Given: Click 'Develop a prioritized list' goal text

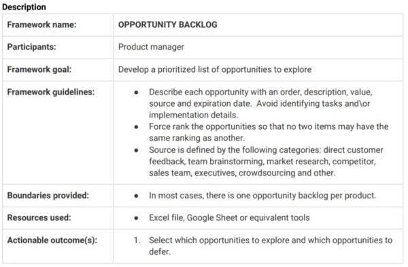Looking at the screenshot, I should click(215, 69).
